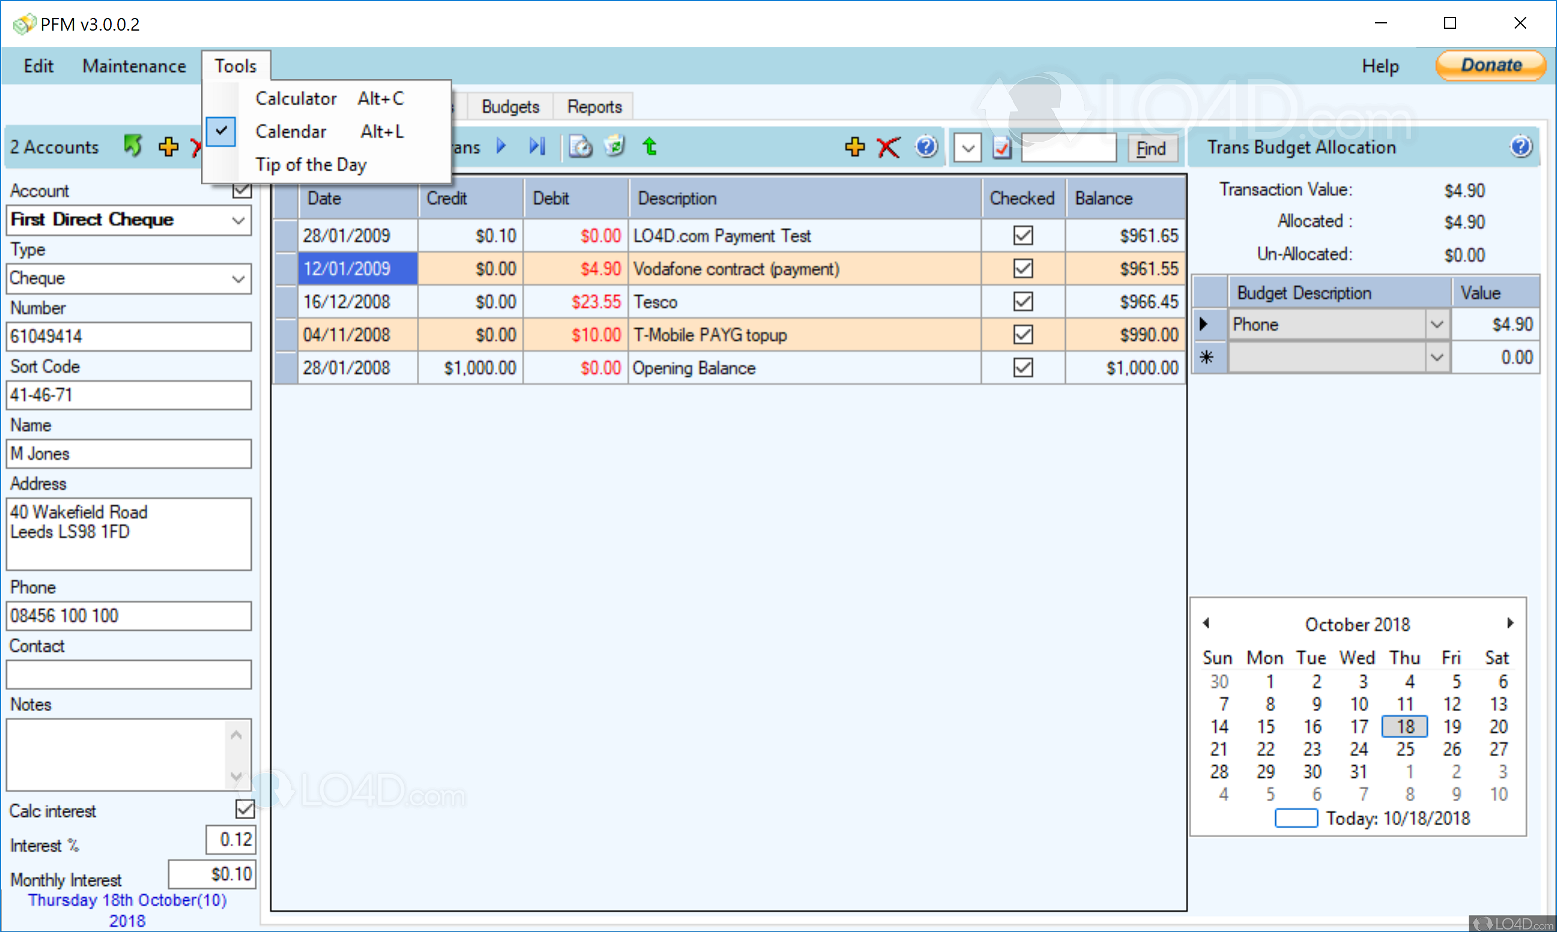
Task: Open transaction help via blue question mark icon
Action: 926,147
